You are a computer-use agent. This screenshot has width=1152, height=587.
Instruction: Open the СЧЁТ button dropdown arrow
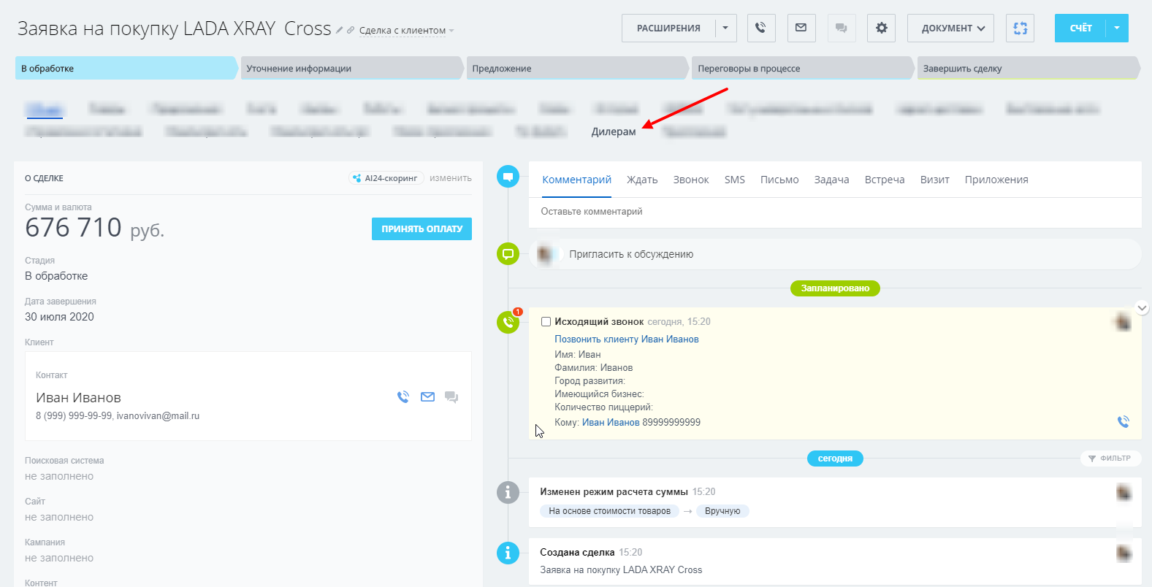point(1117,28)
